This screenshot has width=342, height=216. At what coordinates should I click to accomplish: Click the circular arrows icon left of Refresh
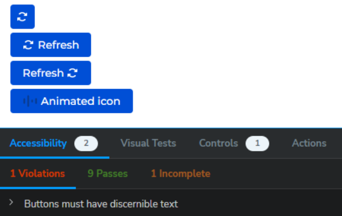click(28, 45)
